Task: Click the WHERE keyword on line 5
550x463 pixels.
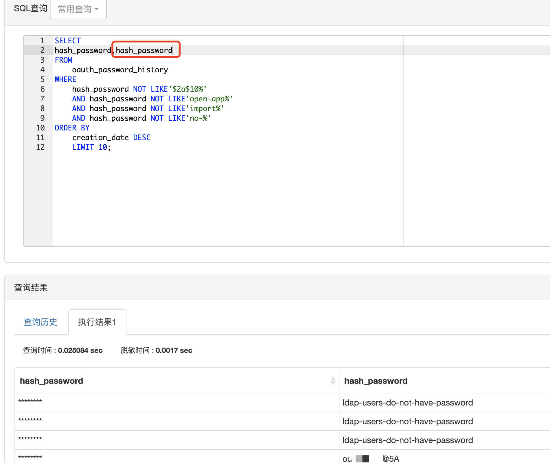Action: click(65, 79)
